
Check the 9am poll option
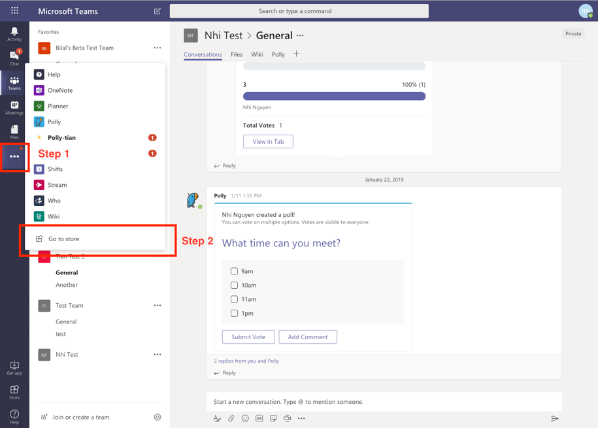[x=234, y=271]
